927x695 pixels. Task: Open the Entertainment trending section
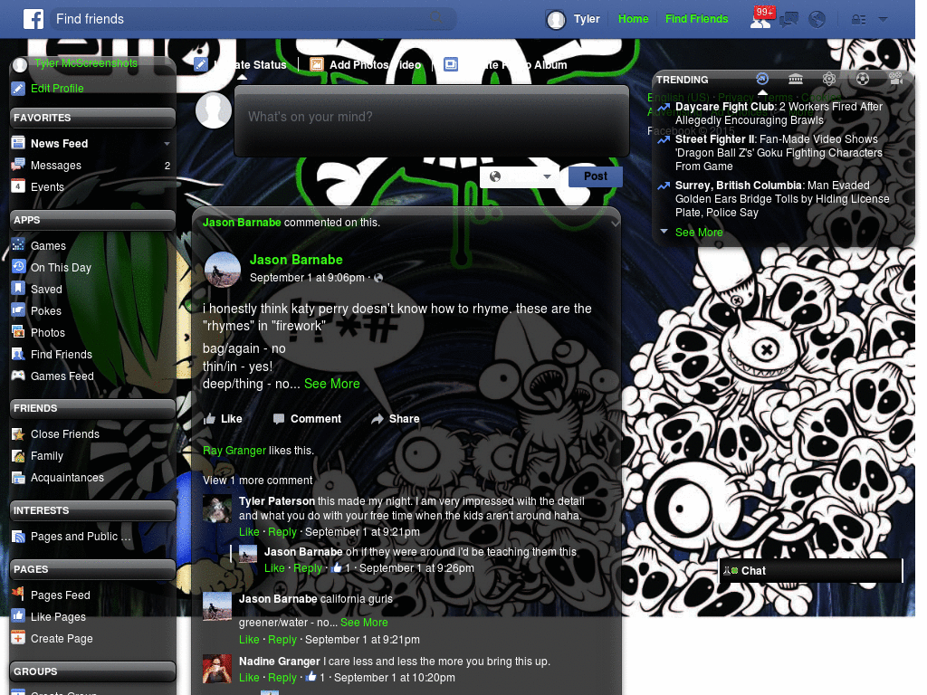pyautogui.click(x=896, y=79)
